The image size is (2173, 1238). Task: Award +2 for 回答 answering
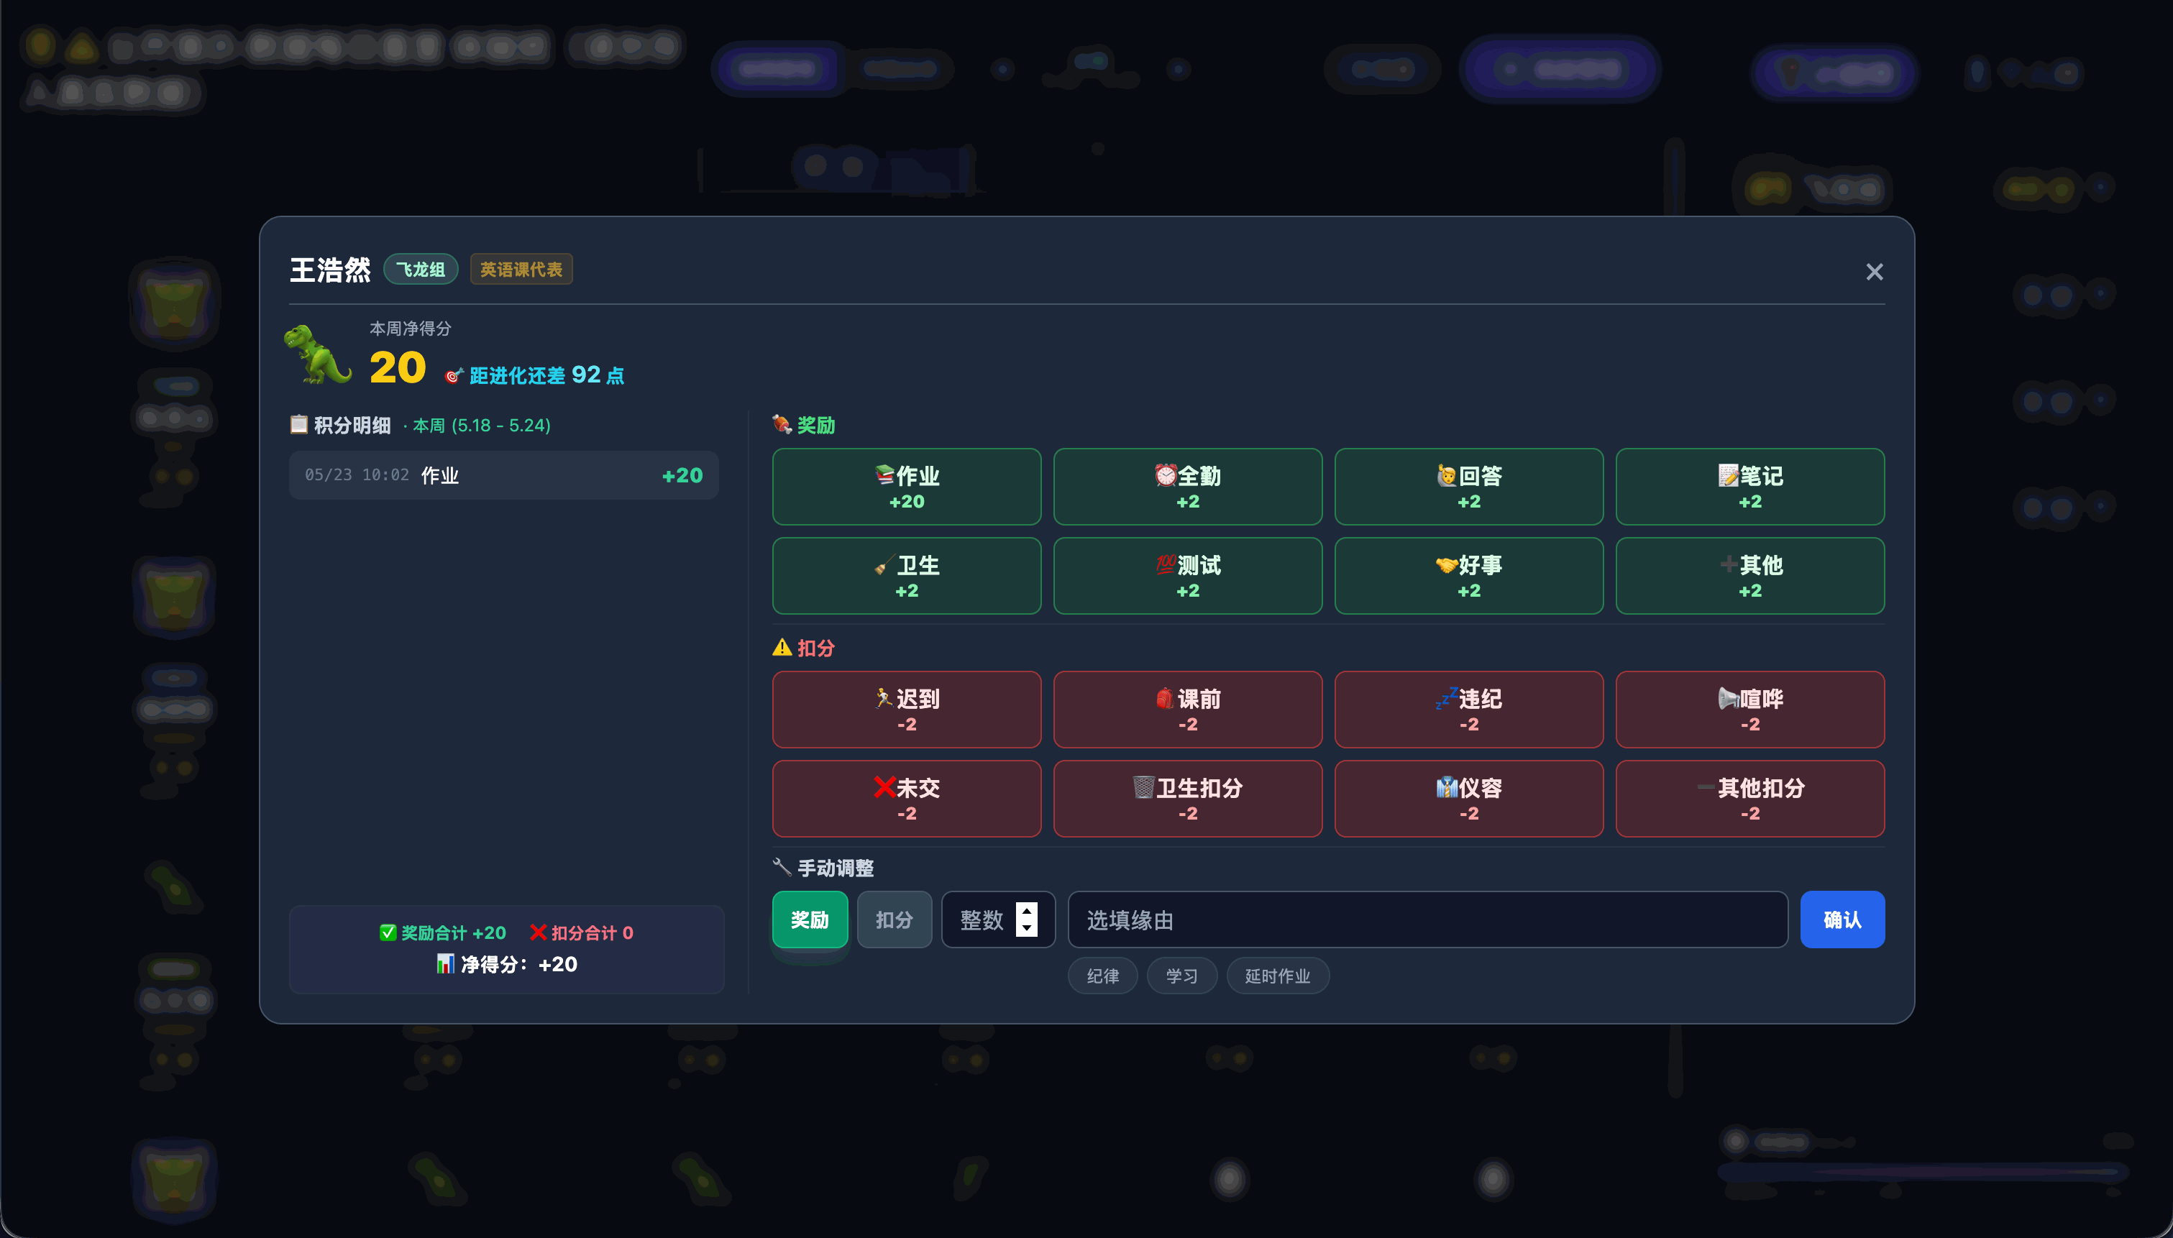1468,486
